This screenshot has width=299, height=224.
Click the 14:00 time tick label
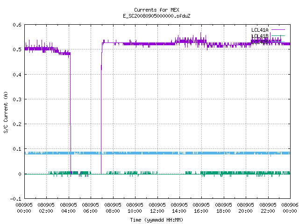tap(179, 211)
